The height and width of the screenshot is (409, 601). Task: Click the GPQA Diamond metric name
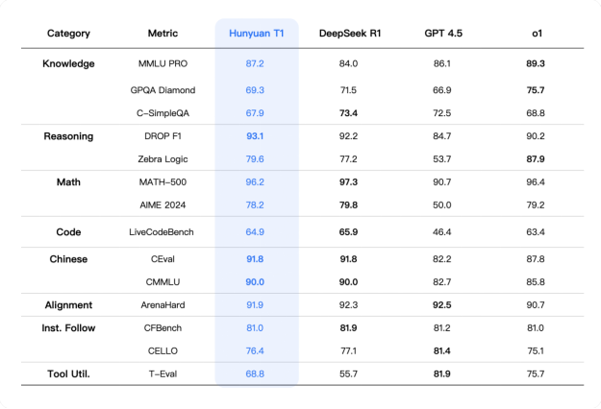pos(163,90)
